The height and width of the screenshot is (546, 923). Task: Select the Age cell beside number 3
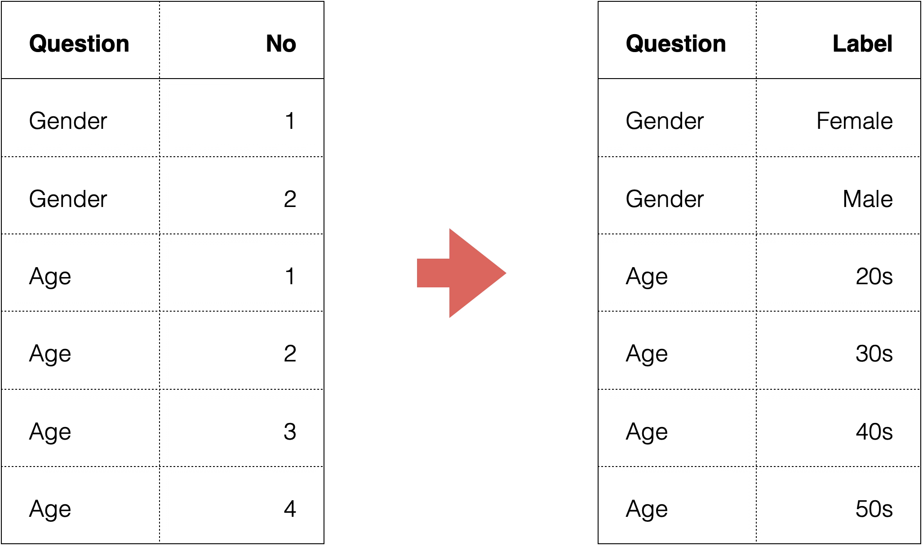pos(50,432)
